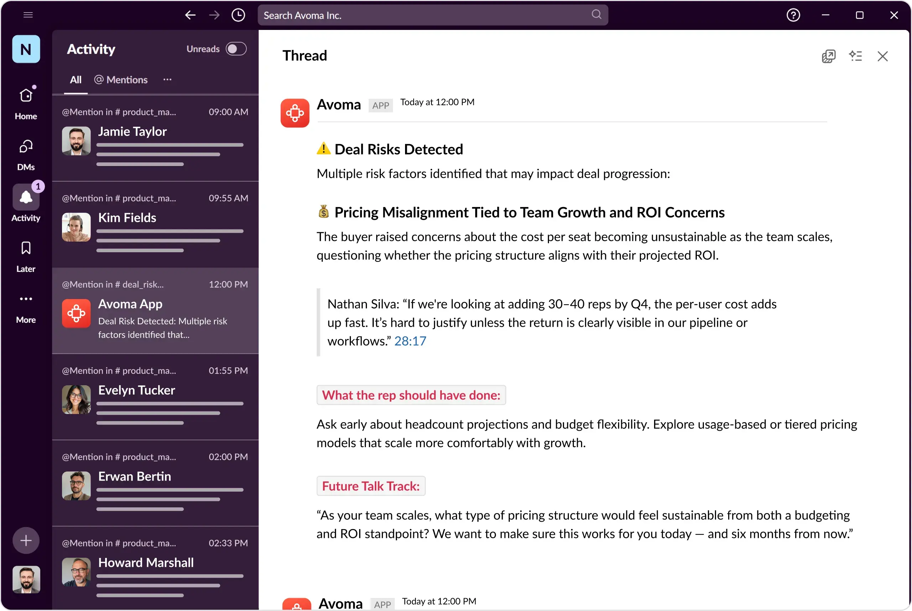Switch to the Mentions tab
Viewport: 912px width, 611px height.
[121, 80]
